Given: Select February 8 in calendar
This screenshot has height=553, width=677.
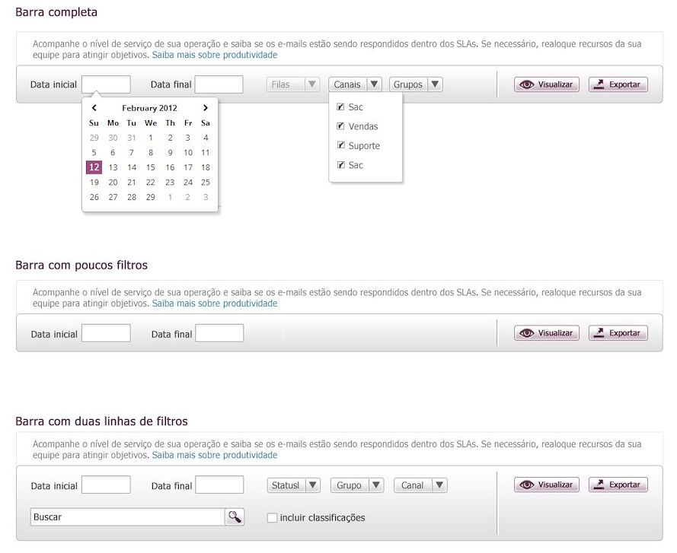Looking at the screenshot, I should pos(151,153).
